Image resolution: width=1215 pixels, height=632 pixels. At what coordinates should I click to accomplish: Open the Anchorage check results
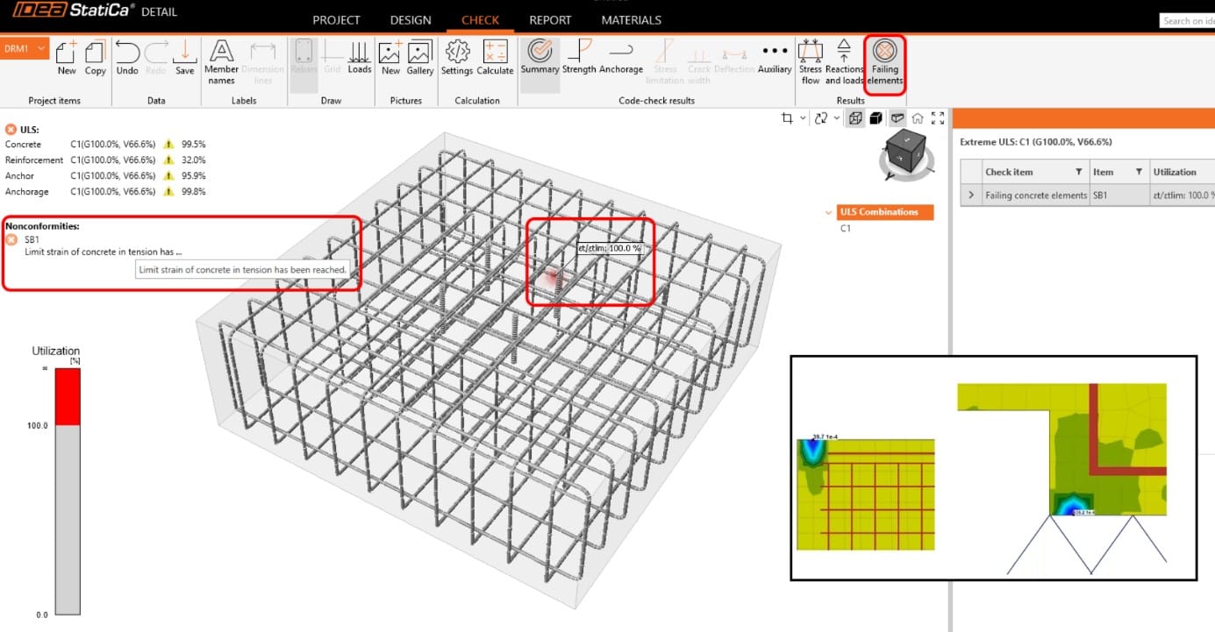pos(621,60)
